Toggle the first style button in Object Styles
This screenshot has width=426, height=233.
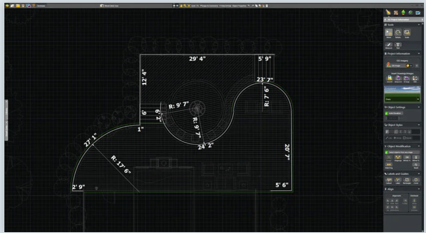pos(387,132)
